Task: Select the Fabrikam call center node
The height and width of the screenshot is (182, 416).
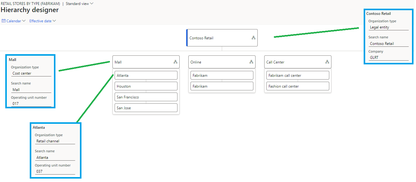Action: [x=298, y=75]
